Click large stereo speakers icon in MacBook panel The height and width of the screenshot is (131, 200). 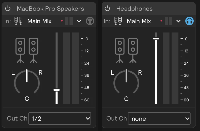27,50
